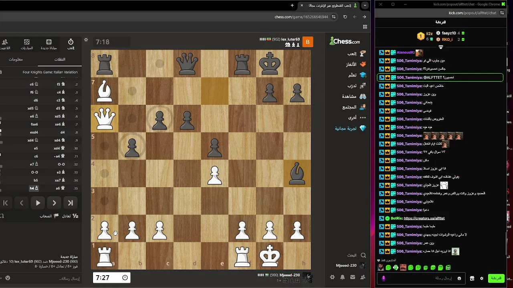Click the black queen on d8
This screenshot has width=513, height=288.
click(x=187, y=64)
